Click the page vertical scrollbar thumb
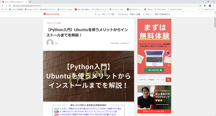This screenshot has height=116, width=216. point(215,23)
